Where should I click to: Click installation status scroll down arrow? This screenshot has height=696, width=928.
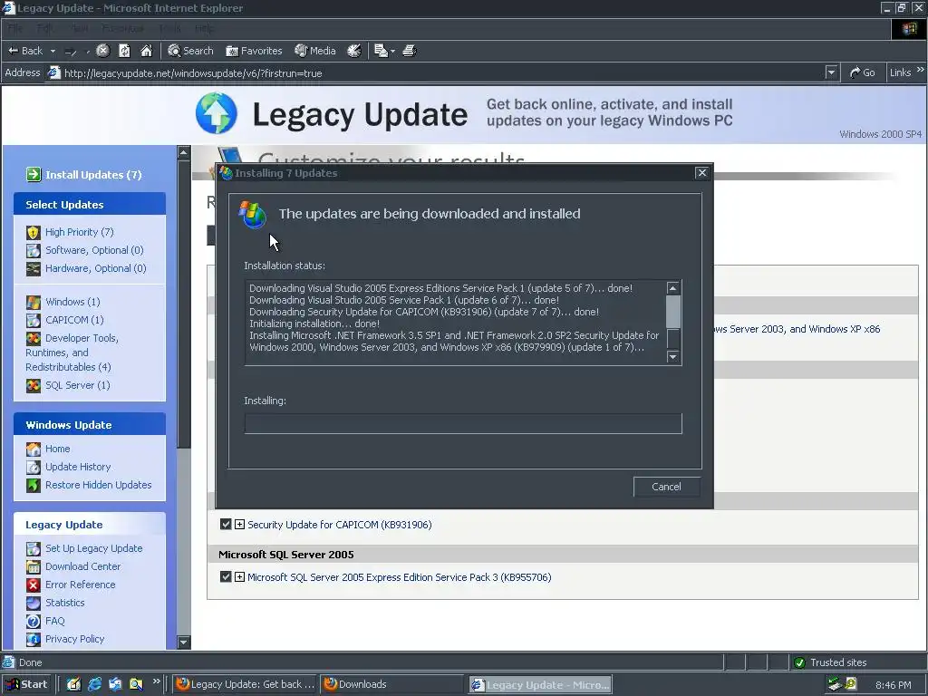(x=673, y=357)
